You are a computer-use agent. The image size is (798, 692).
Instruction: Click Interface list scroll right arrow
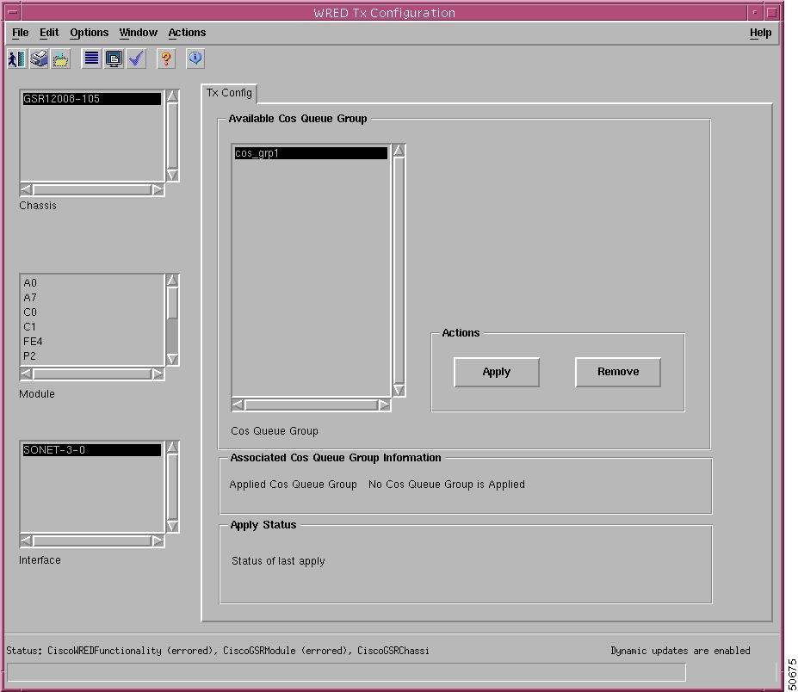point(158,541)
